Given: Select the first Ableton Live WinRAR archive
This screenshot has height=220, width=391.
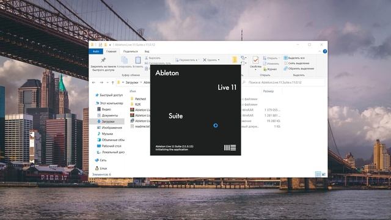Looking at the screenshot, I should (x=140, y=110).
